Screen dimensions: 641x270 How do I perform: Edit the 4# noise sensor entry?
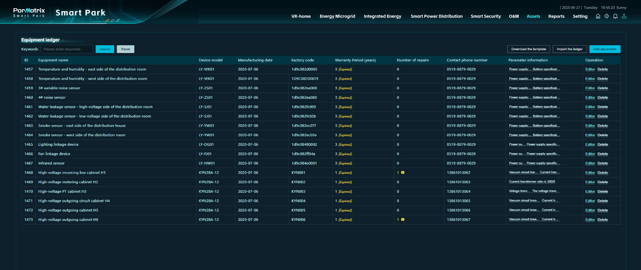pos(590,97)
